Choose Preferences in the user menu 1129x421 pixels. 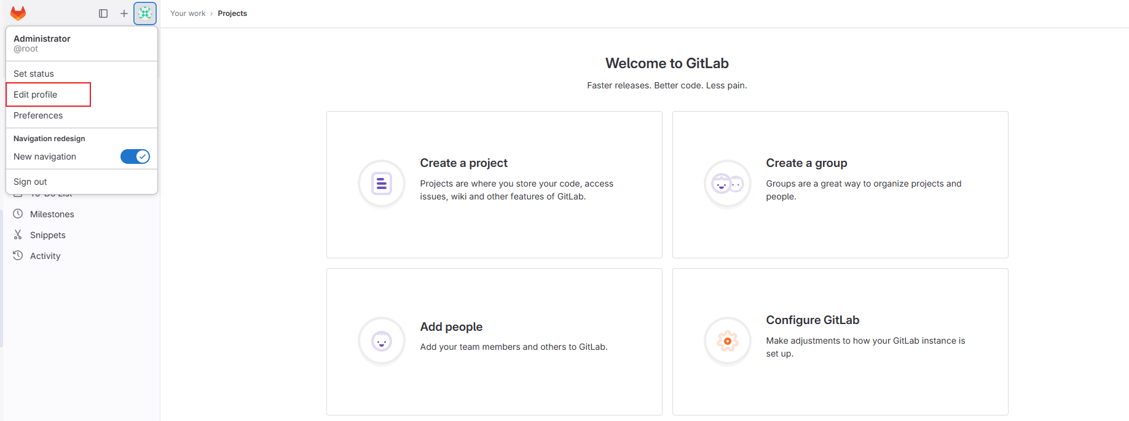[x=38, y=115]
